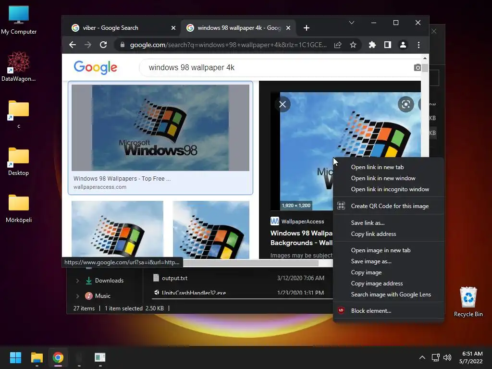This screenshot has height=369, width=492.
Task: Go back with Chrome back arrow
Action: (x=73, y=45)
